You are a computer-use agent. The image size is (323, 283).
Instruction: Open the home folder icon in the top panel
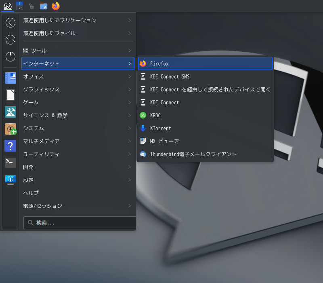click(44, 6)
